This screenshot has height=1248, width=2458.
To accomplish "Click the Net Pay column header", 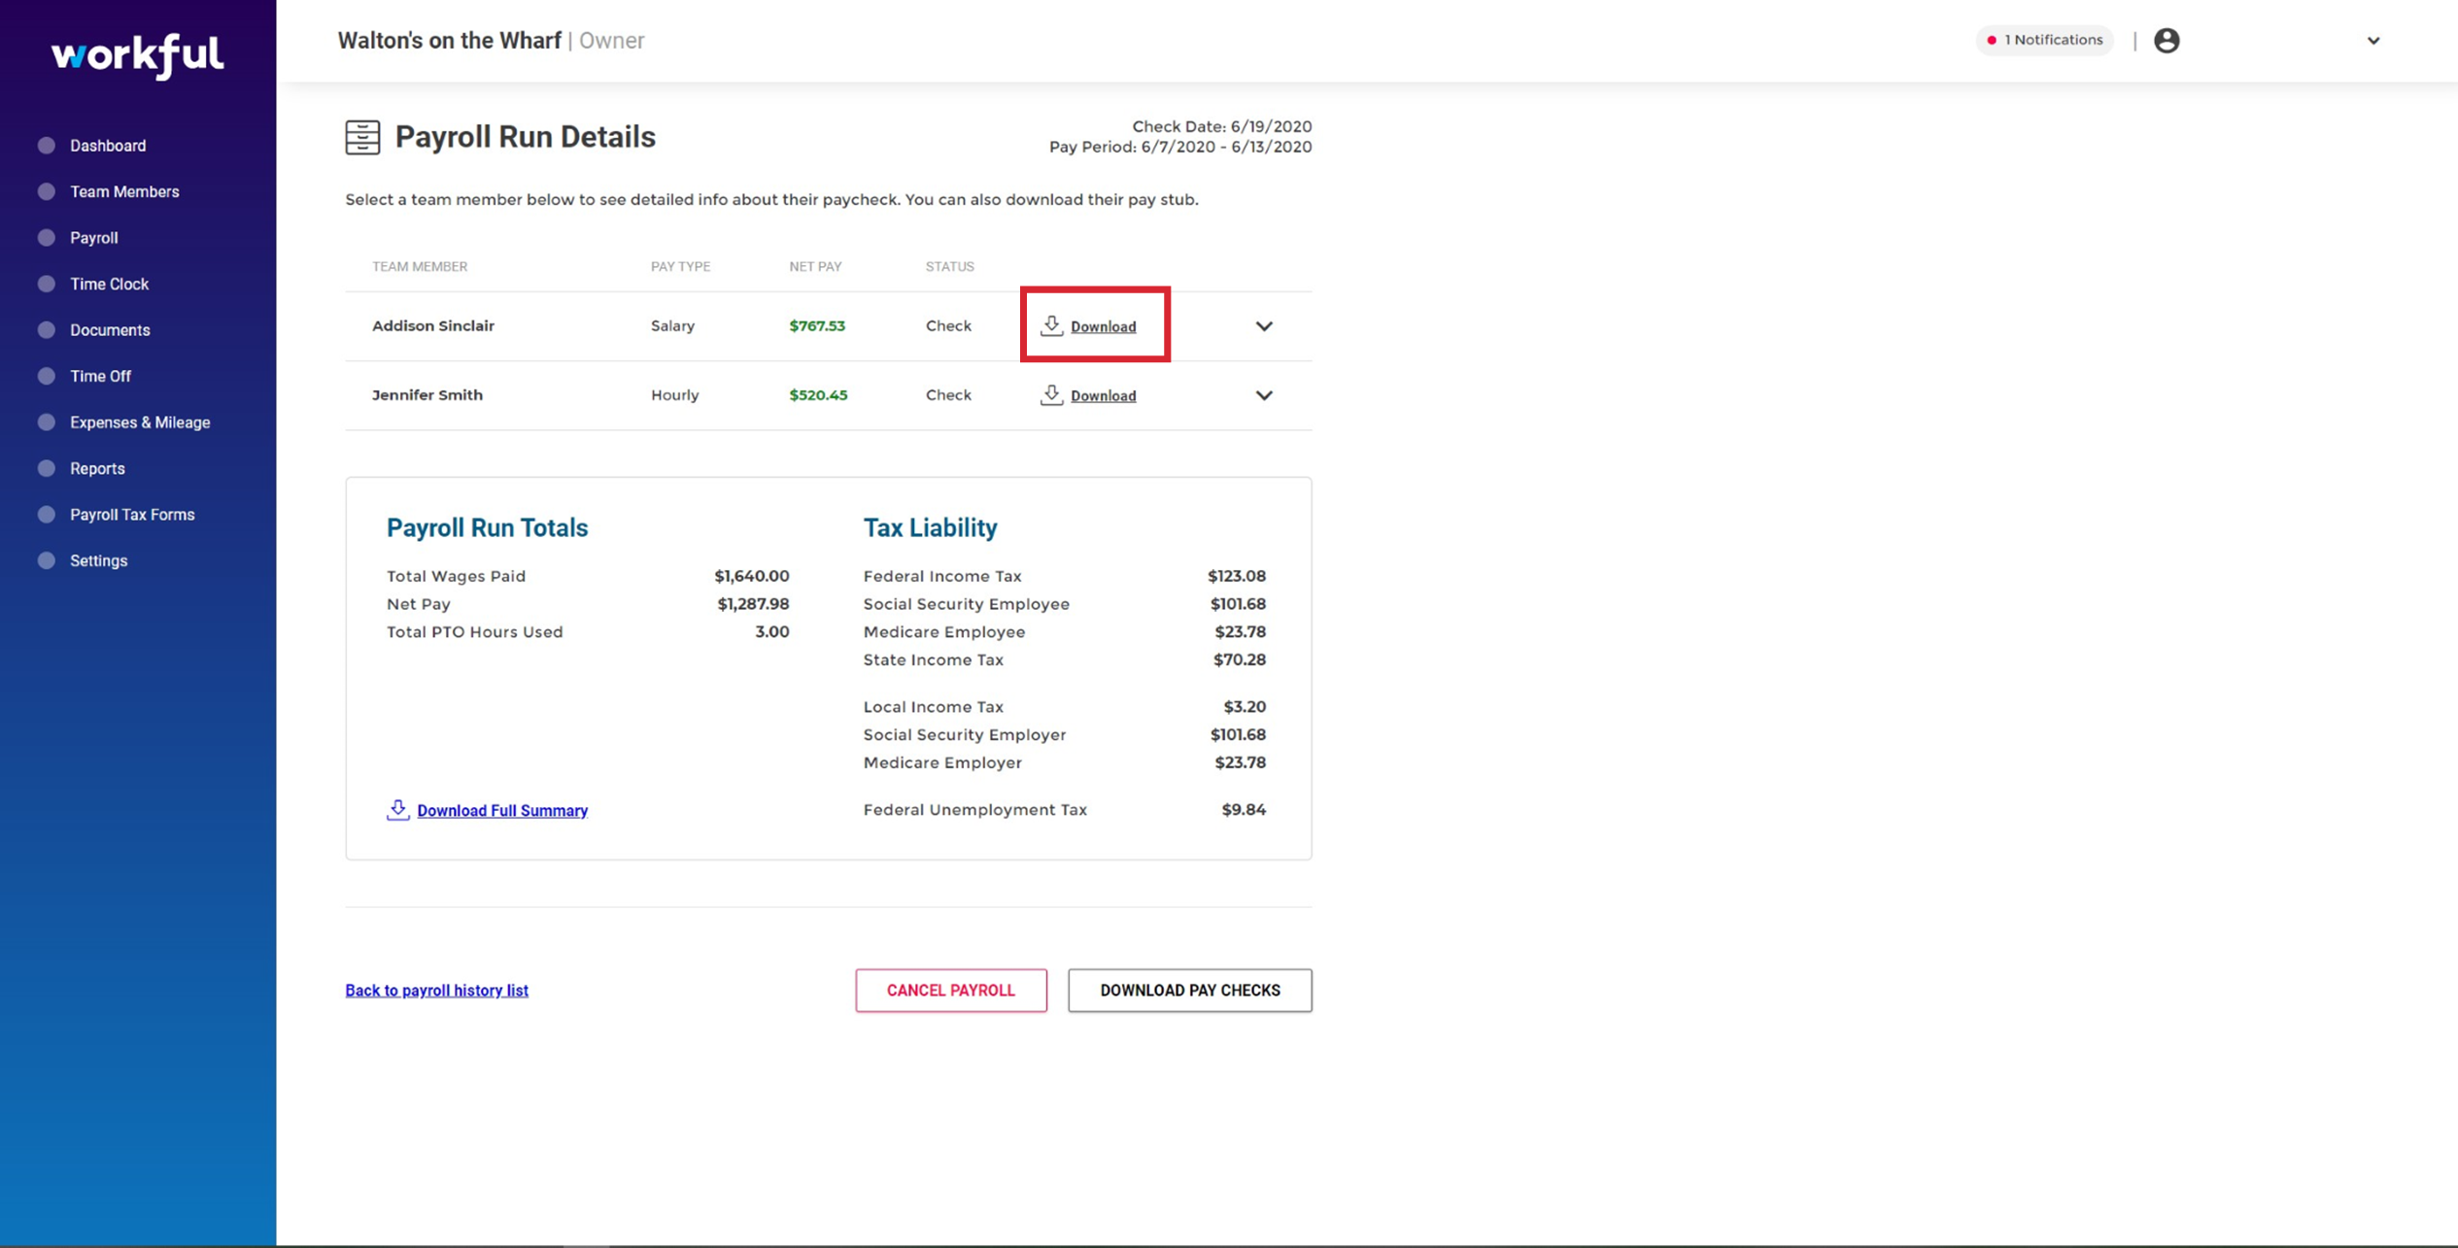I will (815, 266).
